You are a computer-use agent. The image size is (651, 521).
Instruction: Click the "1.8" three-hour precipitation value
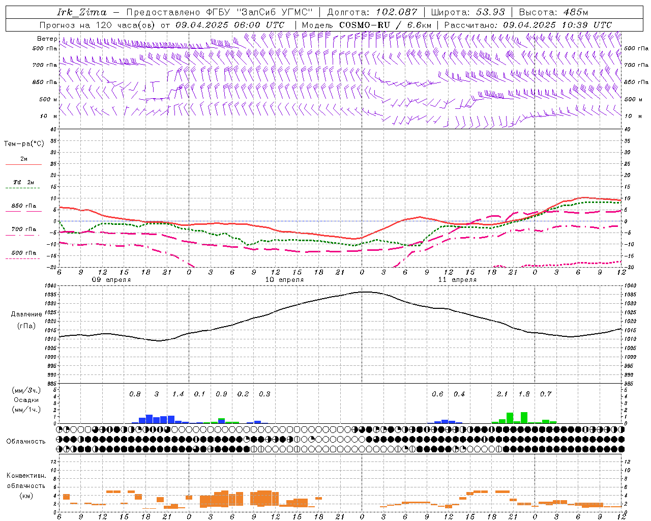524,394
